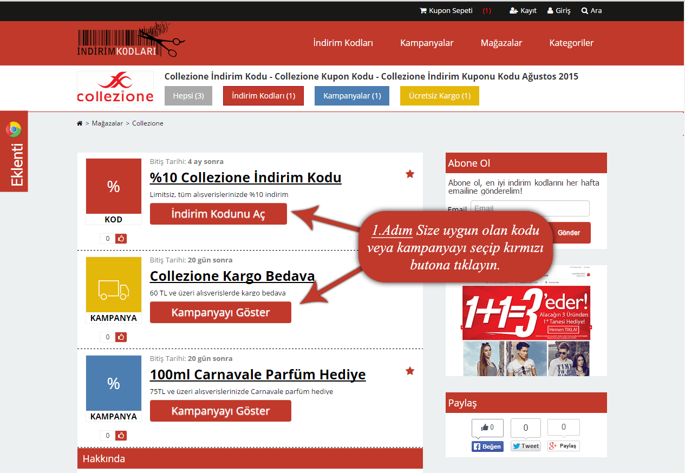Image resolution: width=685 pixels, height=473 pixels.
Task: Focus the Email subscription field
Action: point(530,208)
